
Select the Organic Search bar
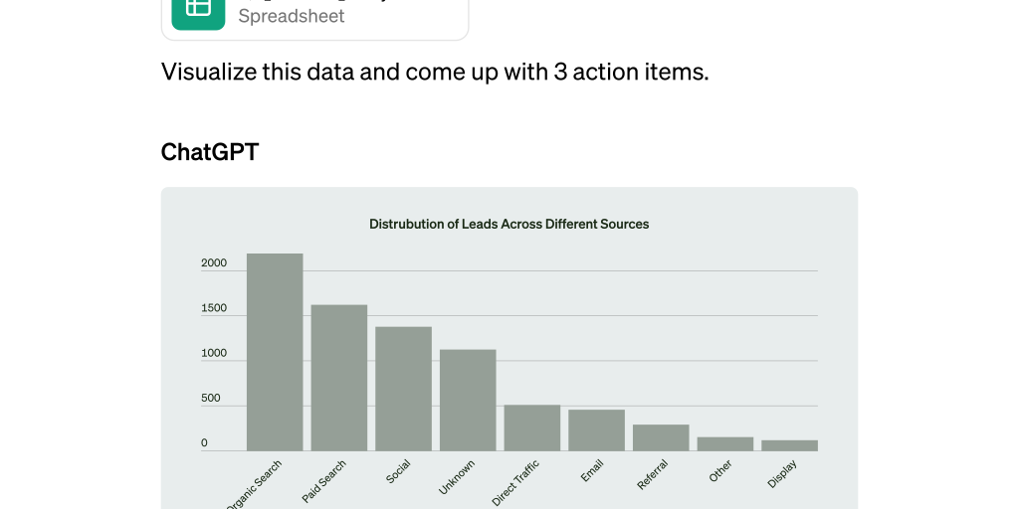275,352
